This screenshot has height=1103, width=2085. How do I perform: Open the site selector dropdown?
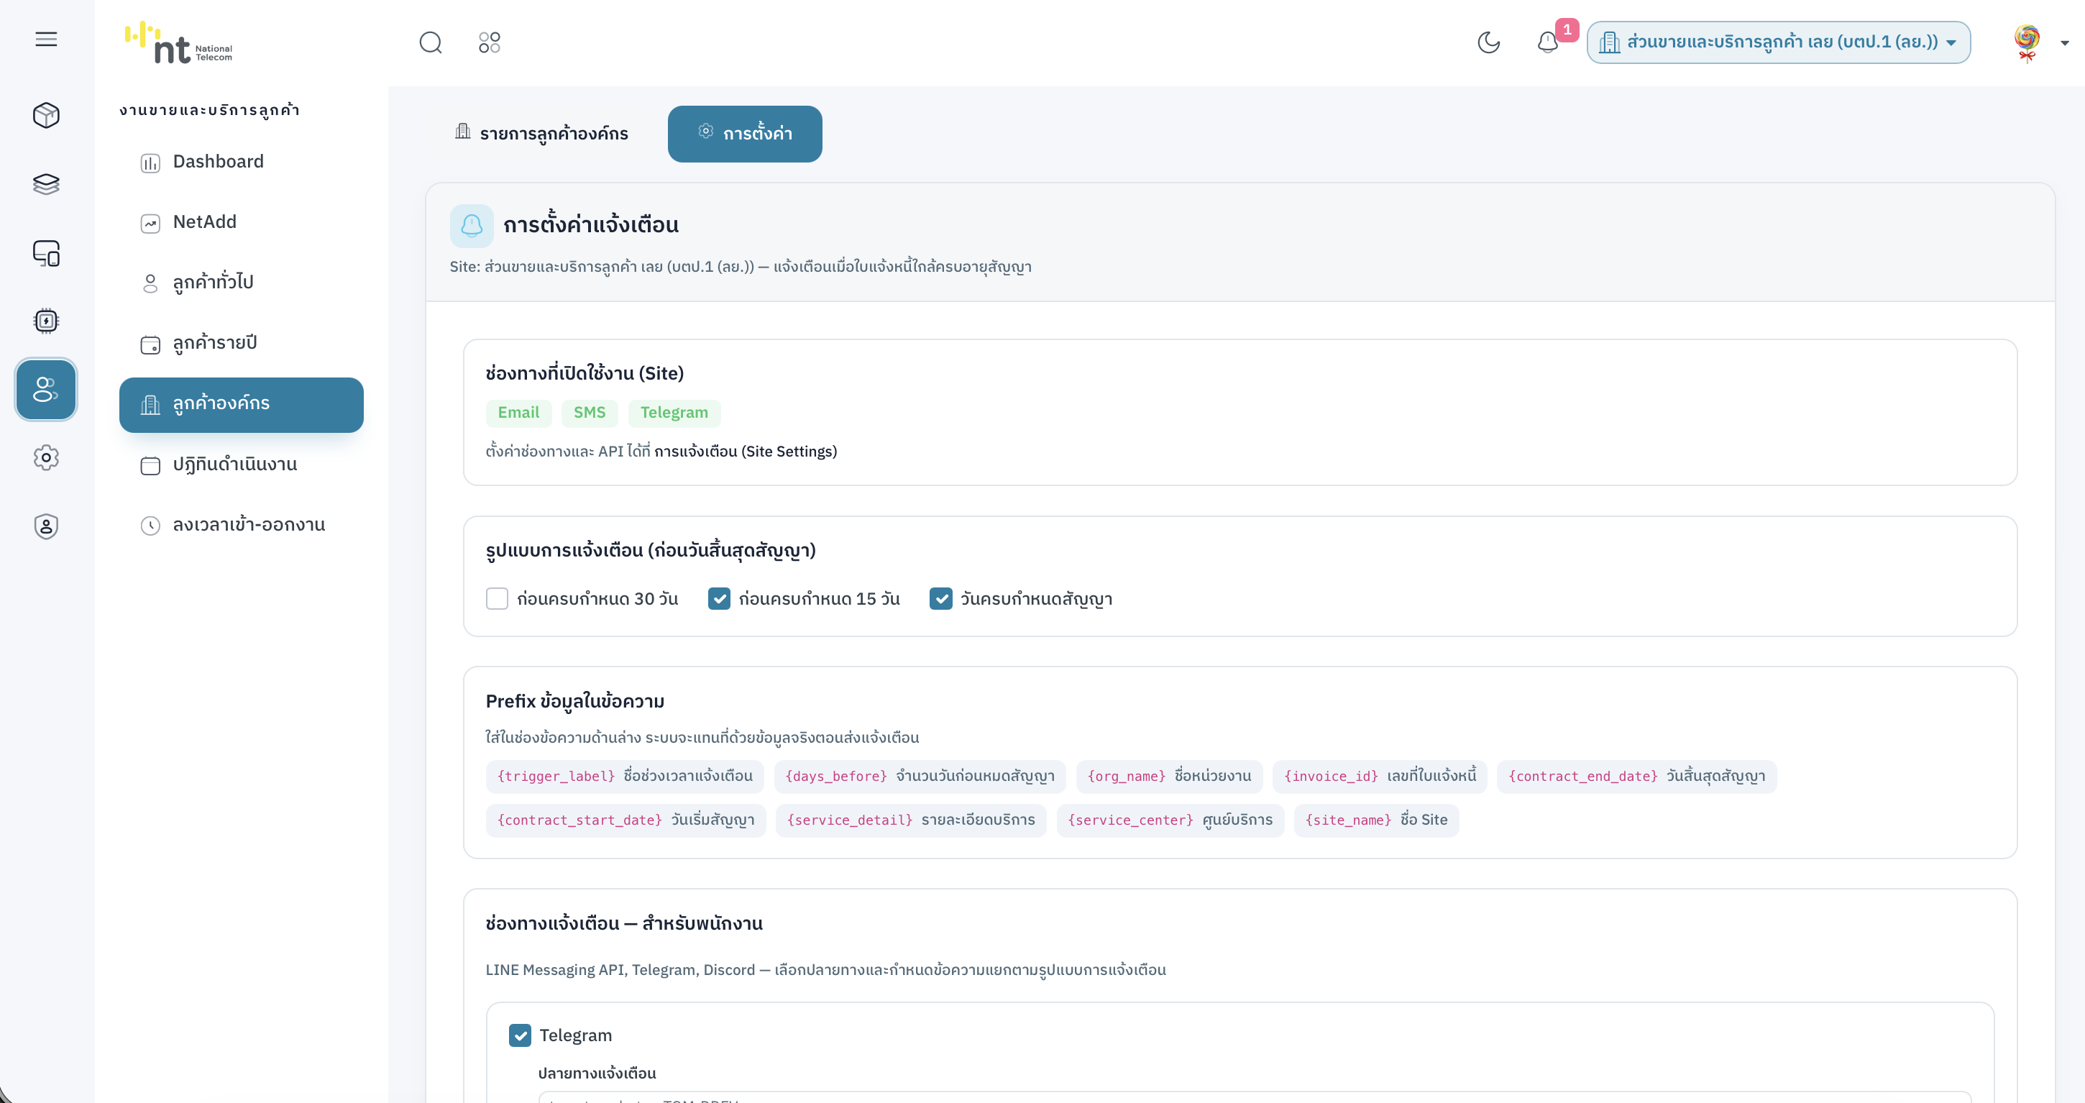tap(1778, 42)
